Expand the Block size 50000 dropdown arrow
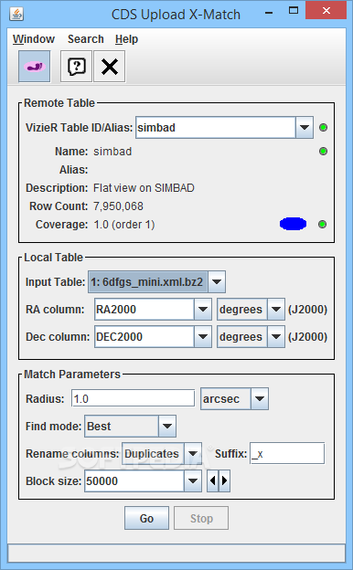The width and height of the screenshot is (353, 570). (x=193, y=480)
